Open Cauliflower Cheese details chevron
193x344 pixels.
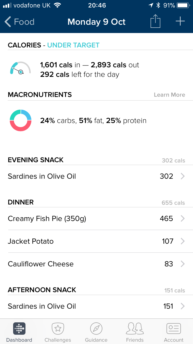pos(182,264)
